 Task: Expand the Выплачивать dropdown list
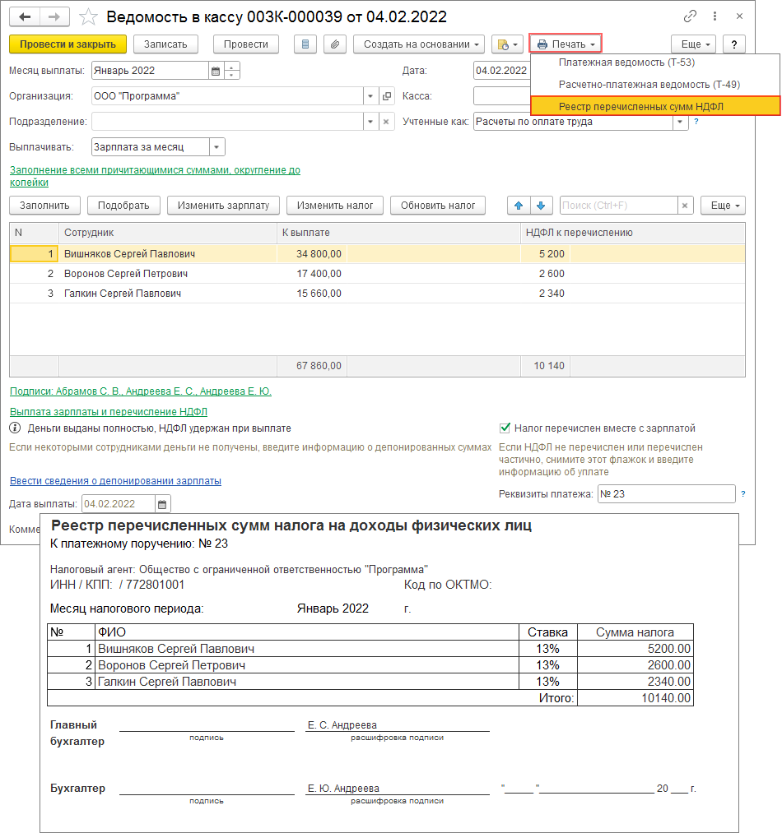coord(216,147)
